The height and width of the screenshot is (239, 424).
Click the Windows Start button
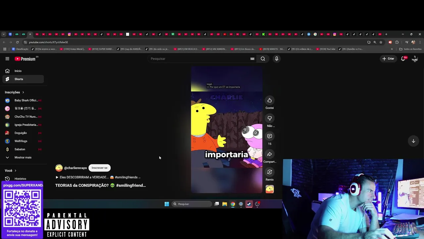pyautogui.click(x=167, y=204)
